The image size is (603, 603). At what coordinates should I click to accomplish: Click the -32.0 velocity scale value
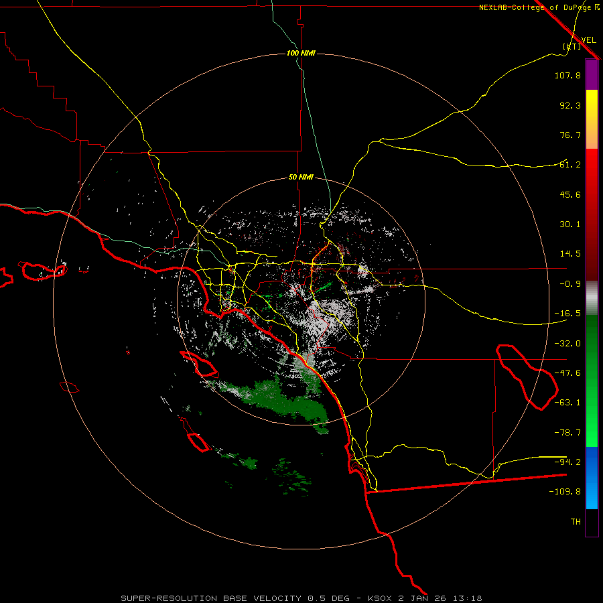pos(567,344)
